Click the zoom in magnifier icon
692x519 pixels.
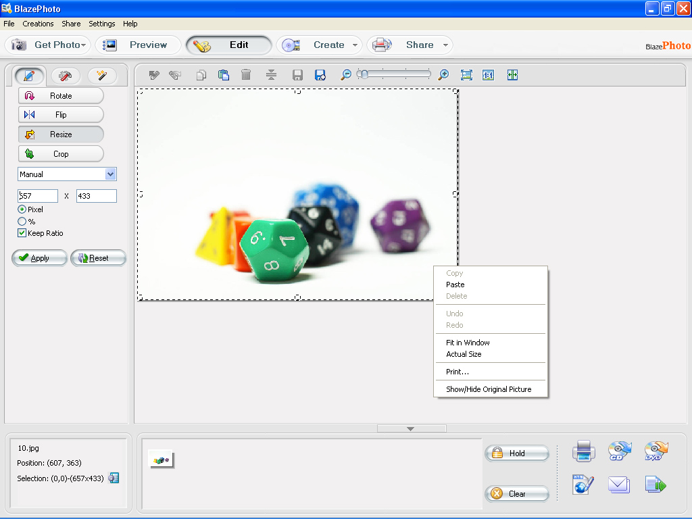(443, 75)
